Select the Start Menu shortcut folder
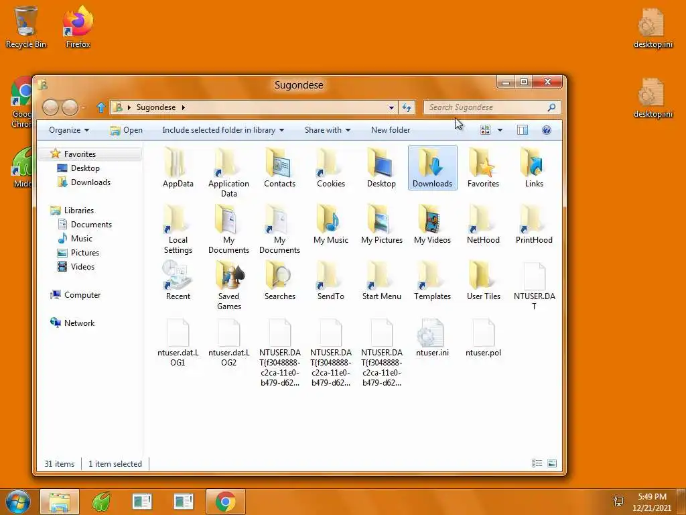The width and height of the screenshot is (686, 515). click(x=381, y=280)
